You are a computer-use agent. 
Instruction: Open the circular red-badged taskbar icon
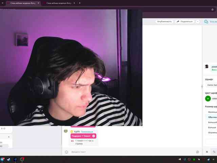tap(22, 160)
